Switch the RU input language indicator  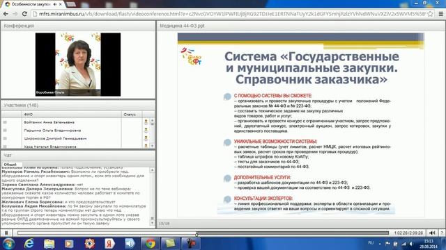(x=371, y=243)
